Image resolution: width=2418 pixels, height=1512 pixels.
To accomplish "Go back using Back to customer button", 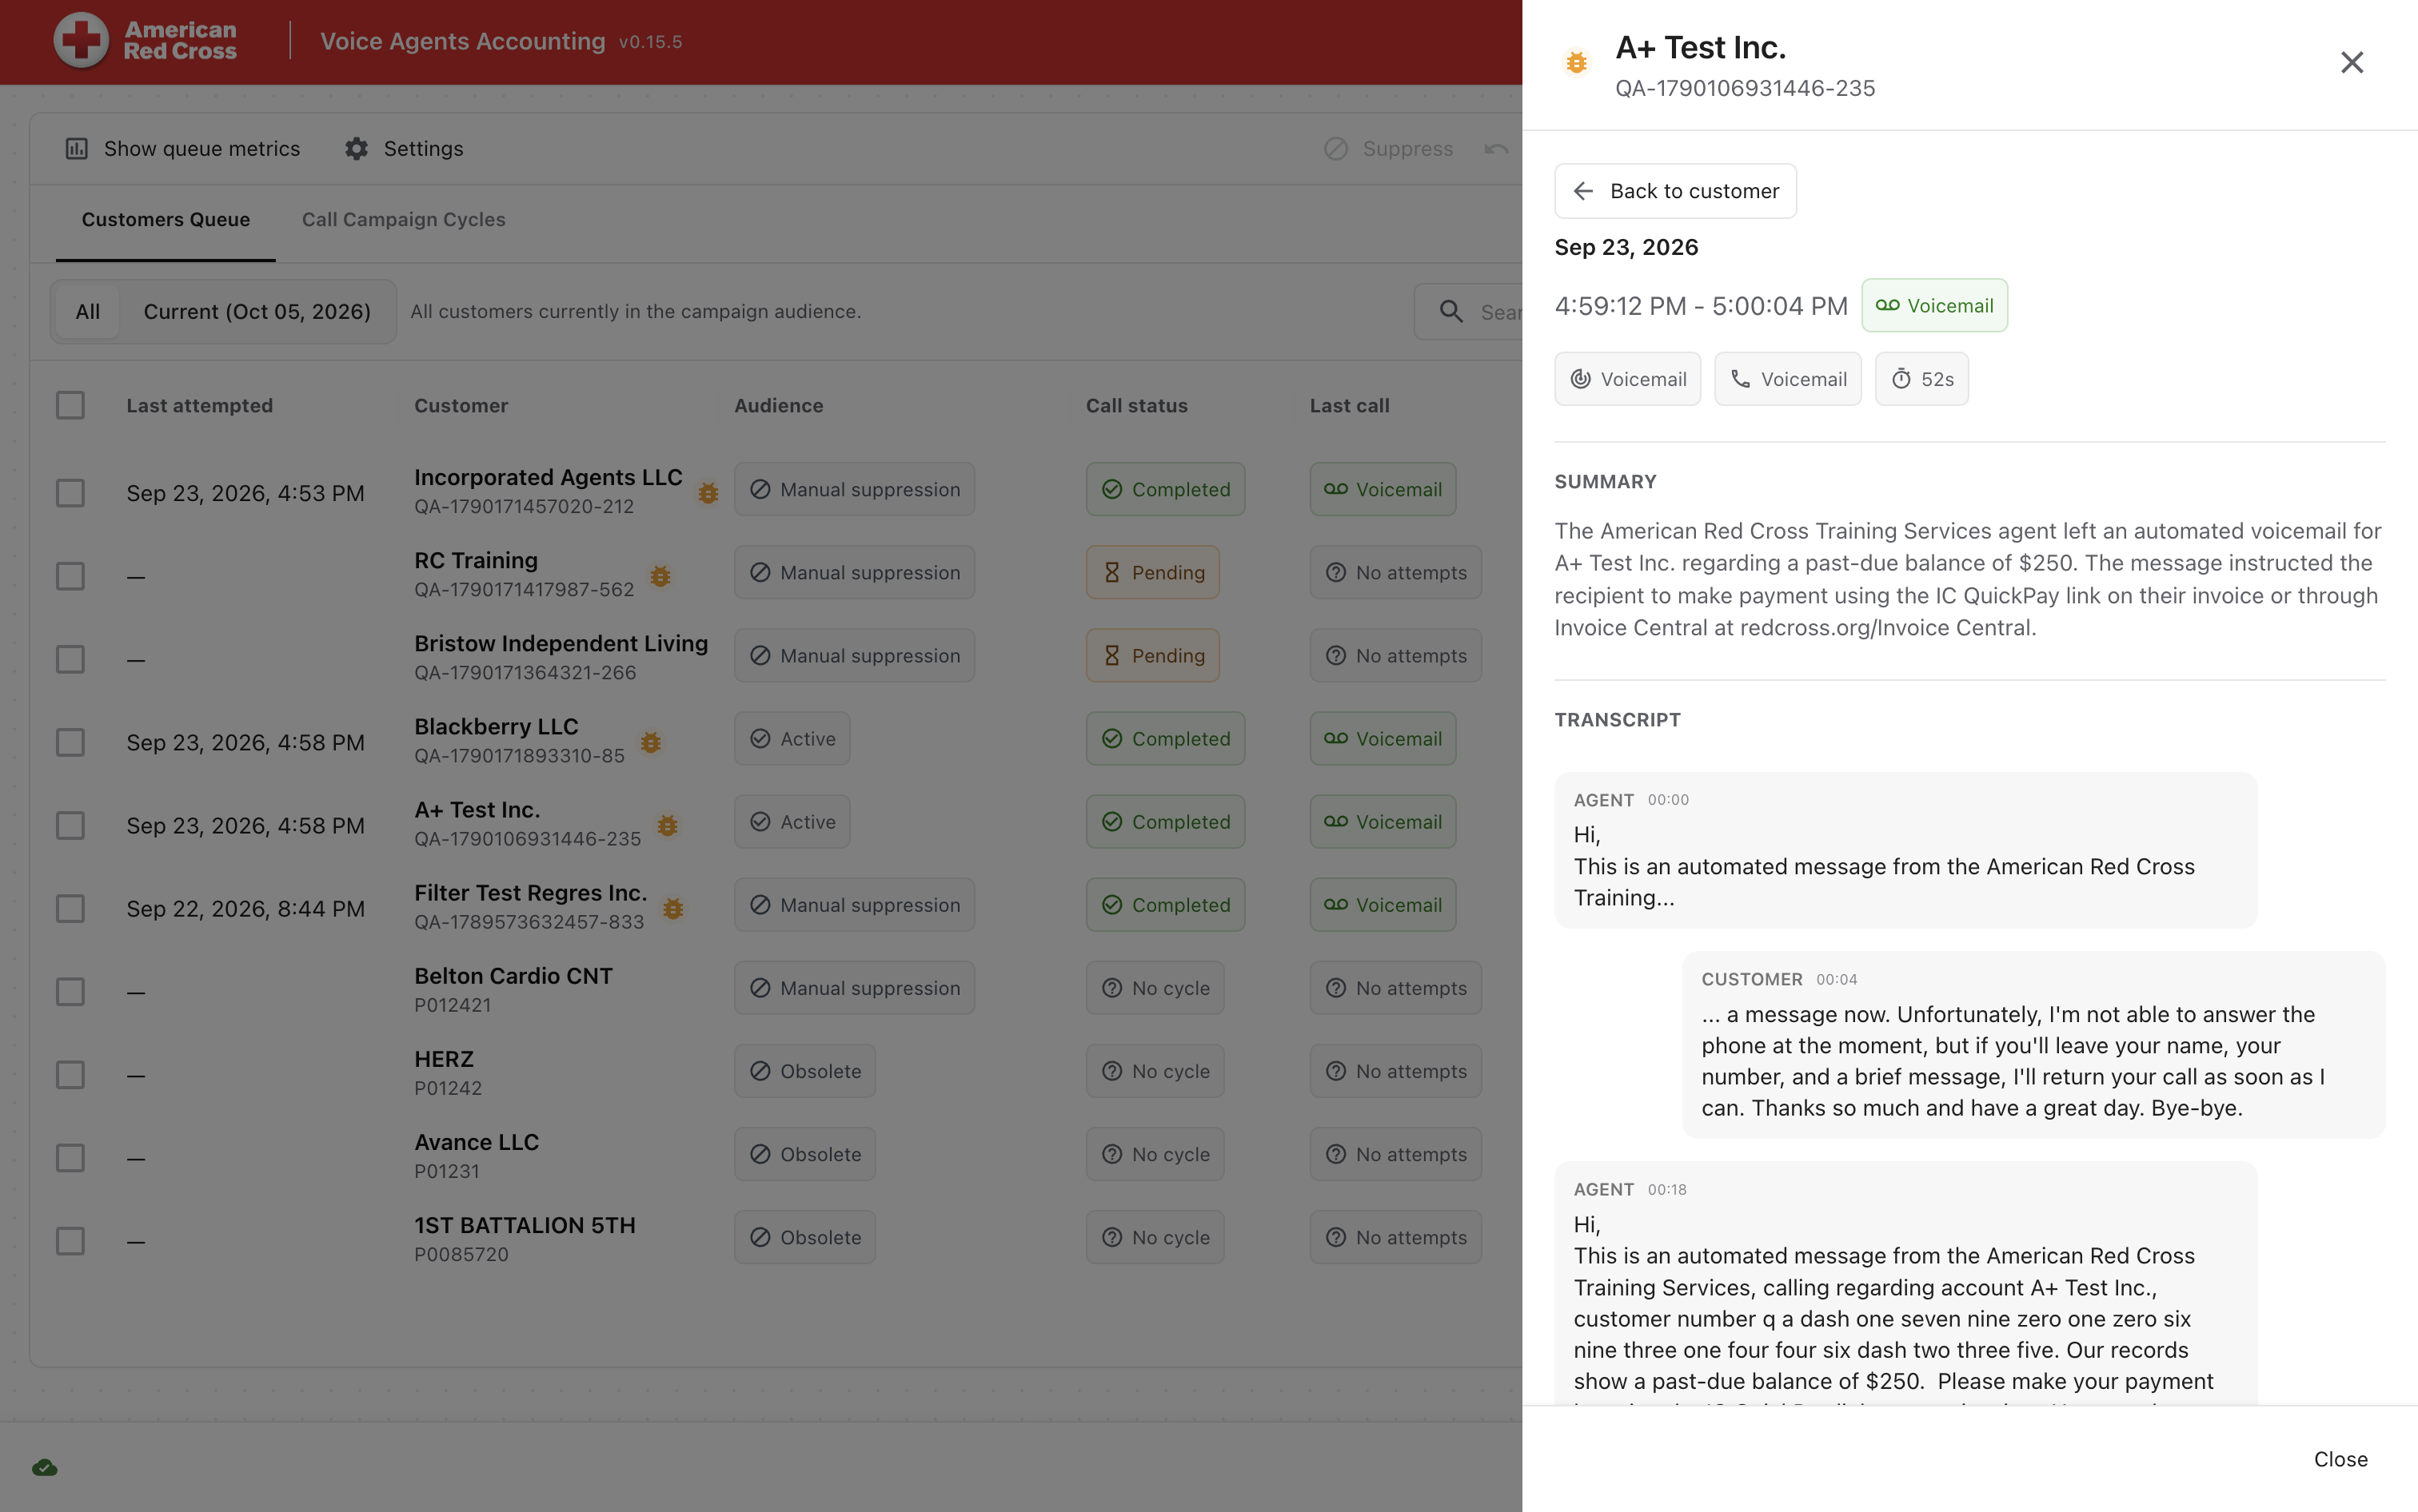I will tap(1676, 191).
